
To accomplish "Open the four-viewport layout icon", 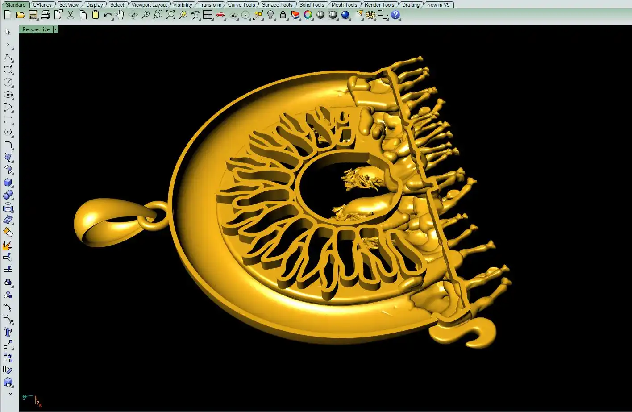I will [208, 15].
